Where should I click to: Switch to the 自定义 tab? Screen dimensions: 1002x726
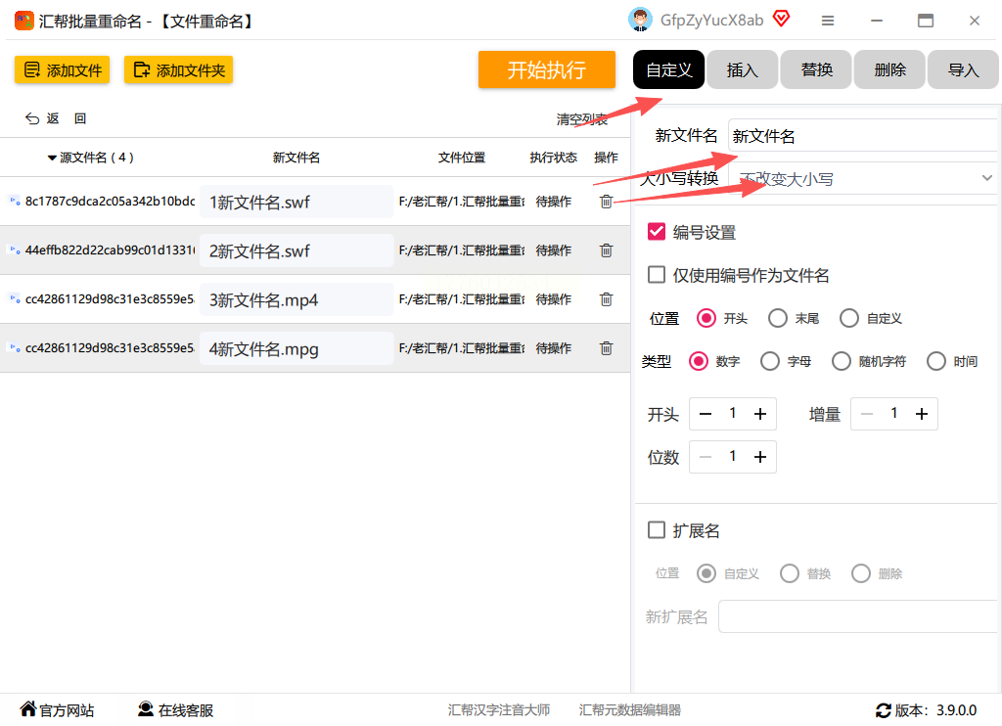coord(668,69)
